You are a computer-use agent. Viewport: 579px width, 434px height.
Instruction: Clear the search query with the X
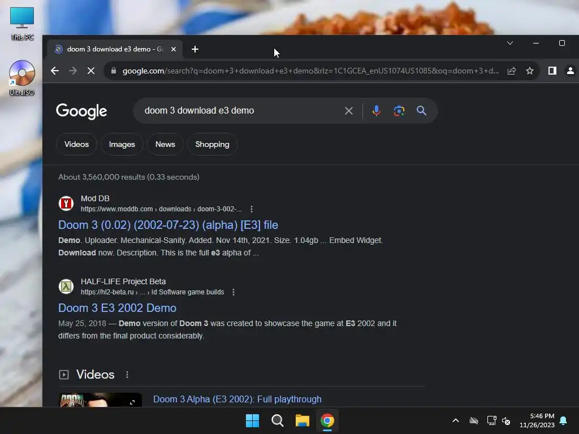click(x=348, y=111)
